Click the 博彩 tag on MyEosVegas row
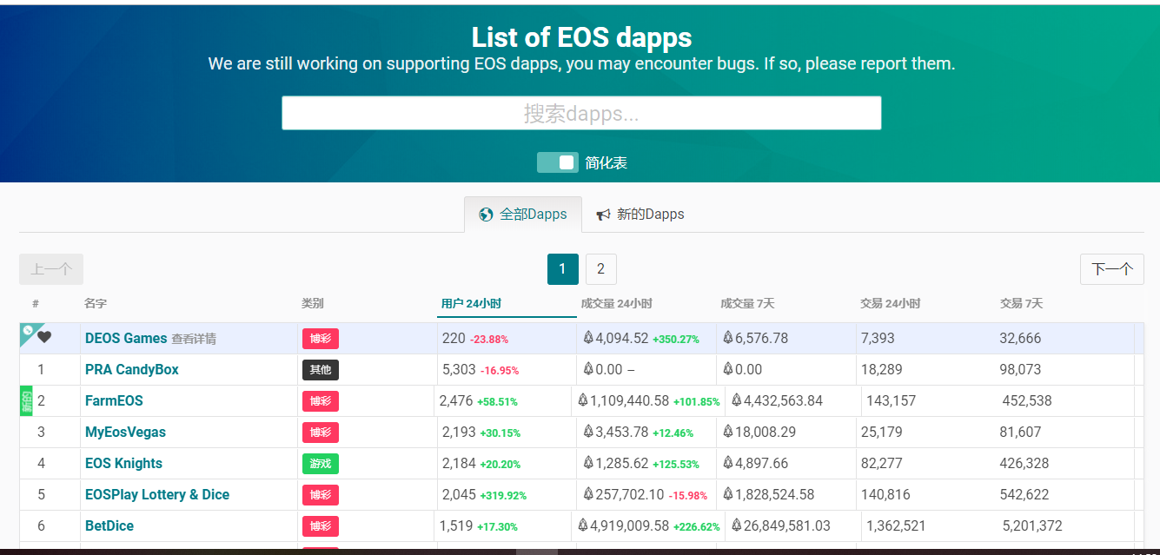This screenshot has width=1160, height=555. 321,433
